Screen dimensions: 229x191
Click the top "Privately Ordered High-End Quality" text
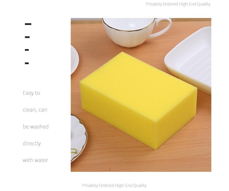178,4
